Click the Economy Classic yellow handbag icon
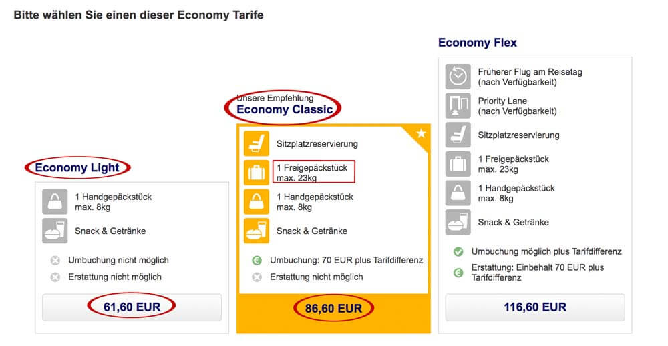The image size is (668, 346). tap(257, 201)
